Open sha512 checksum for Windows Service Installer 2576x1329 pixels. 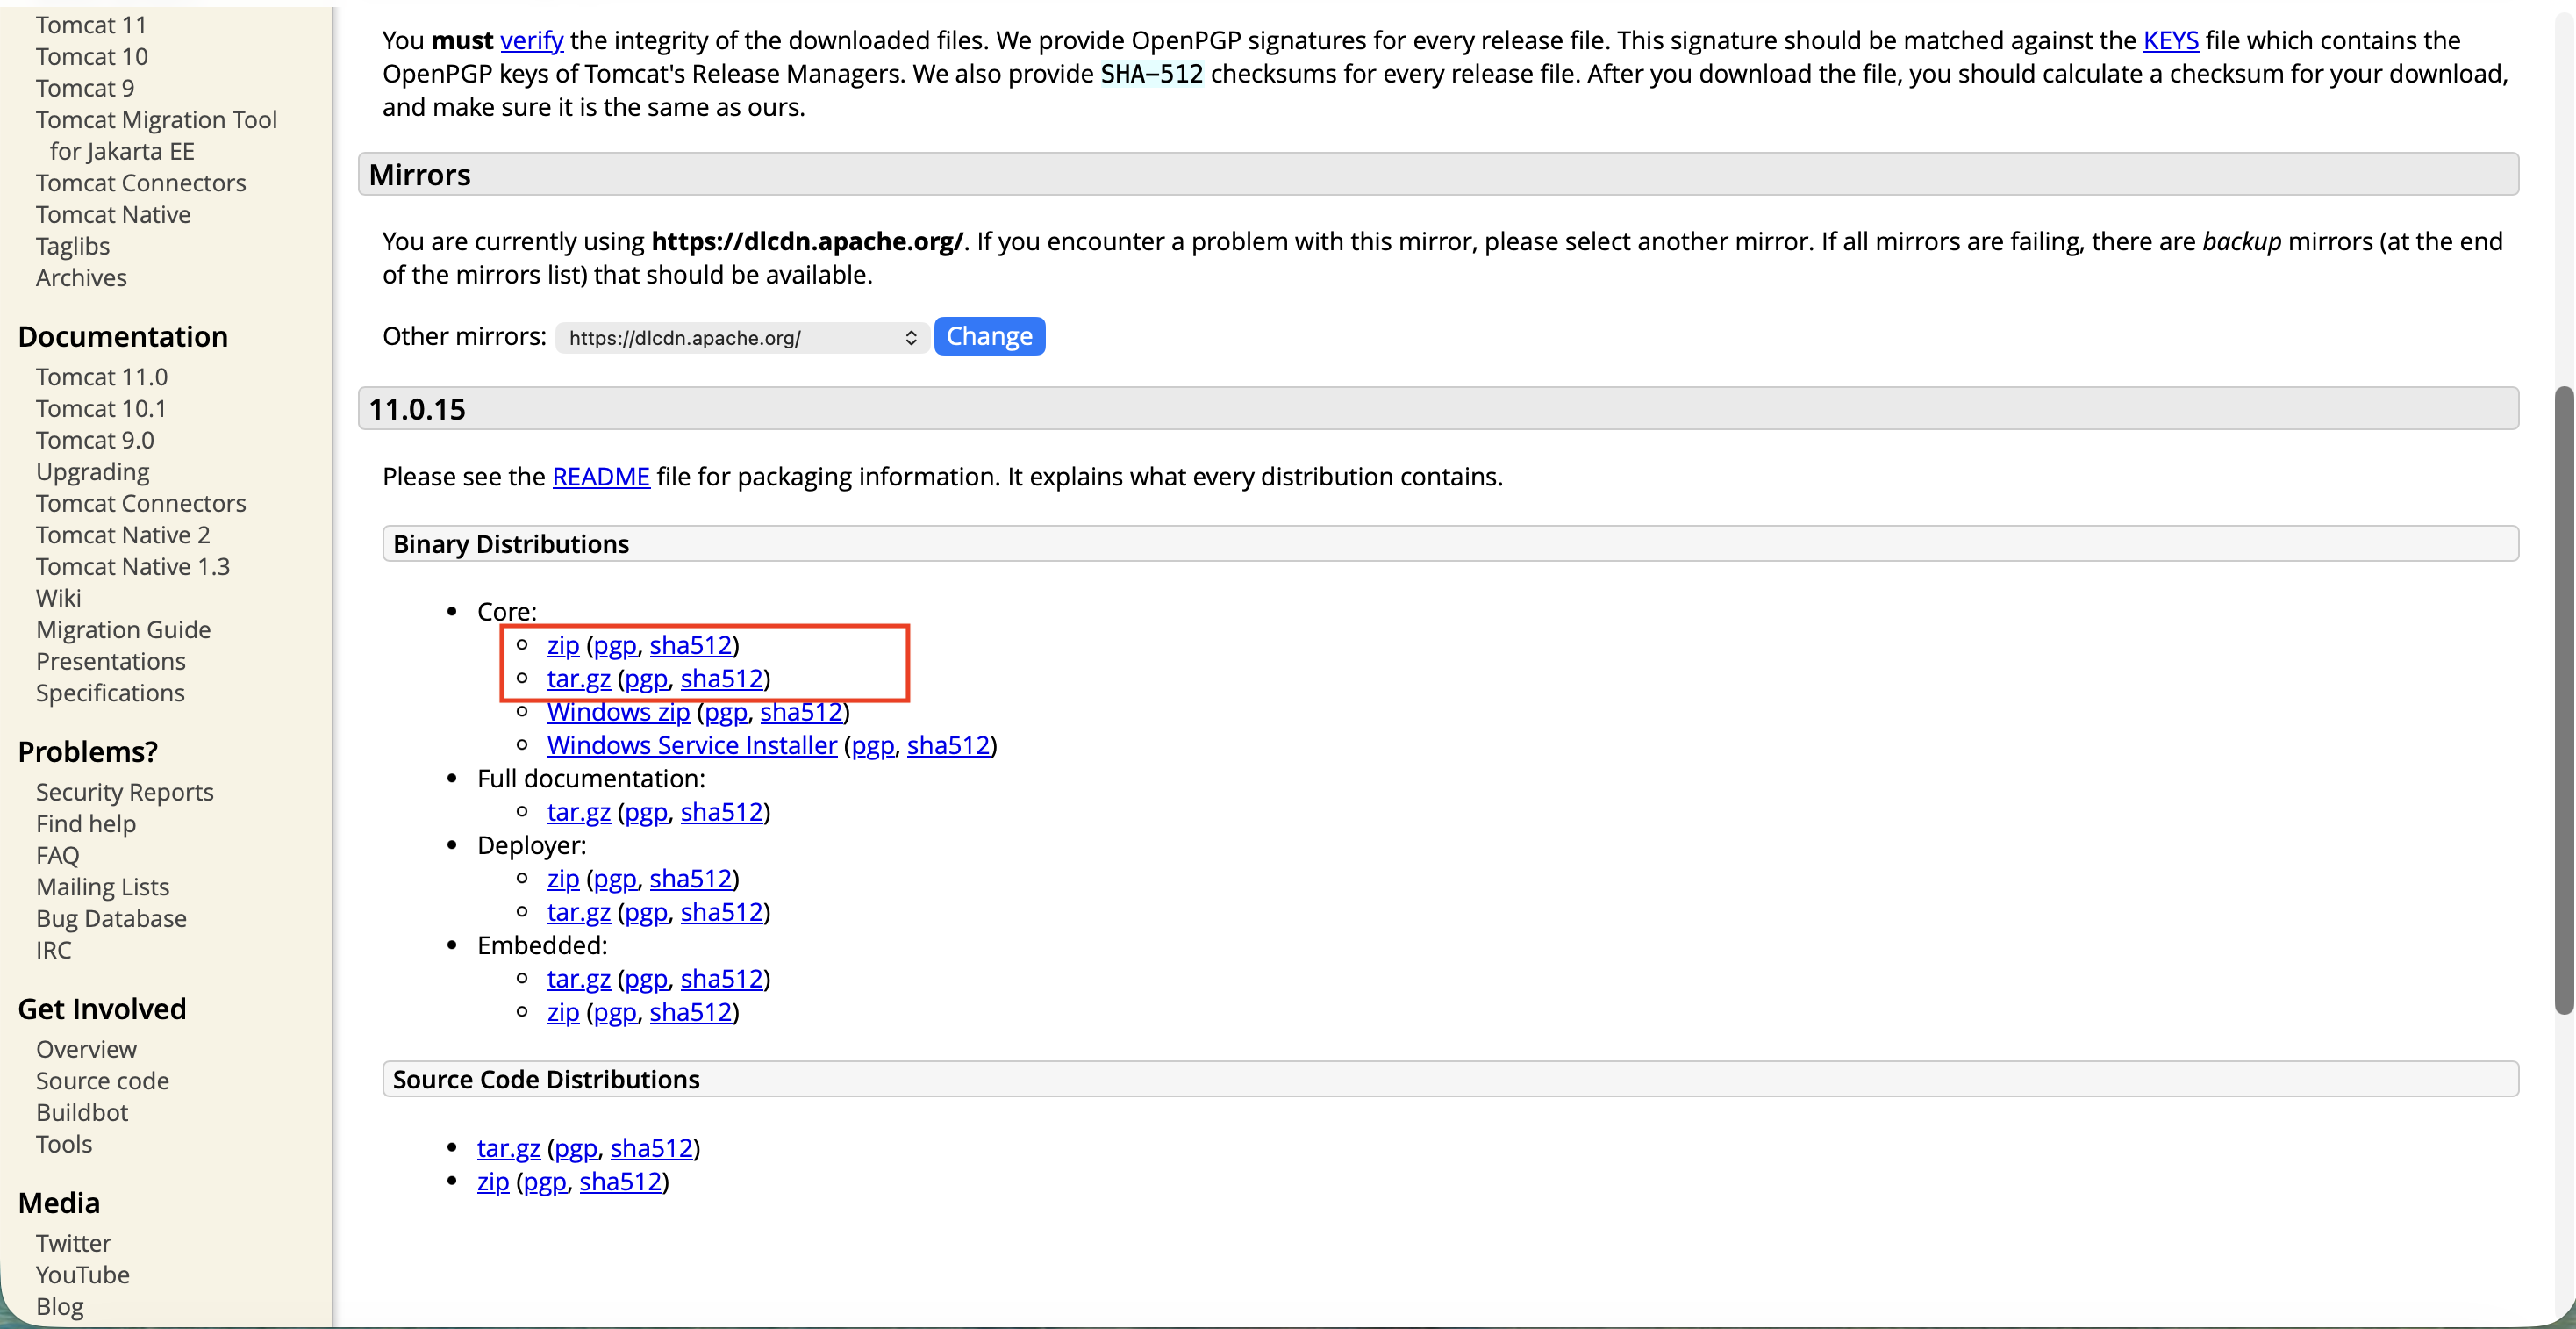[947, 745]
